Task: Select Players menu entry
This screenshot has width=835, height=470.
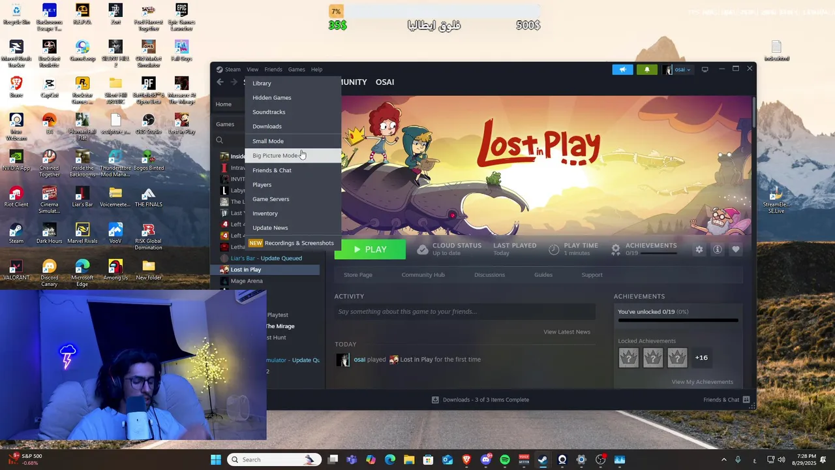Action: (x=293, y=184)
